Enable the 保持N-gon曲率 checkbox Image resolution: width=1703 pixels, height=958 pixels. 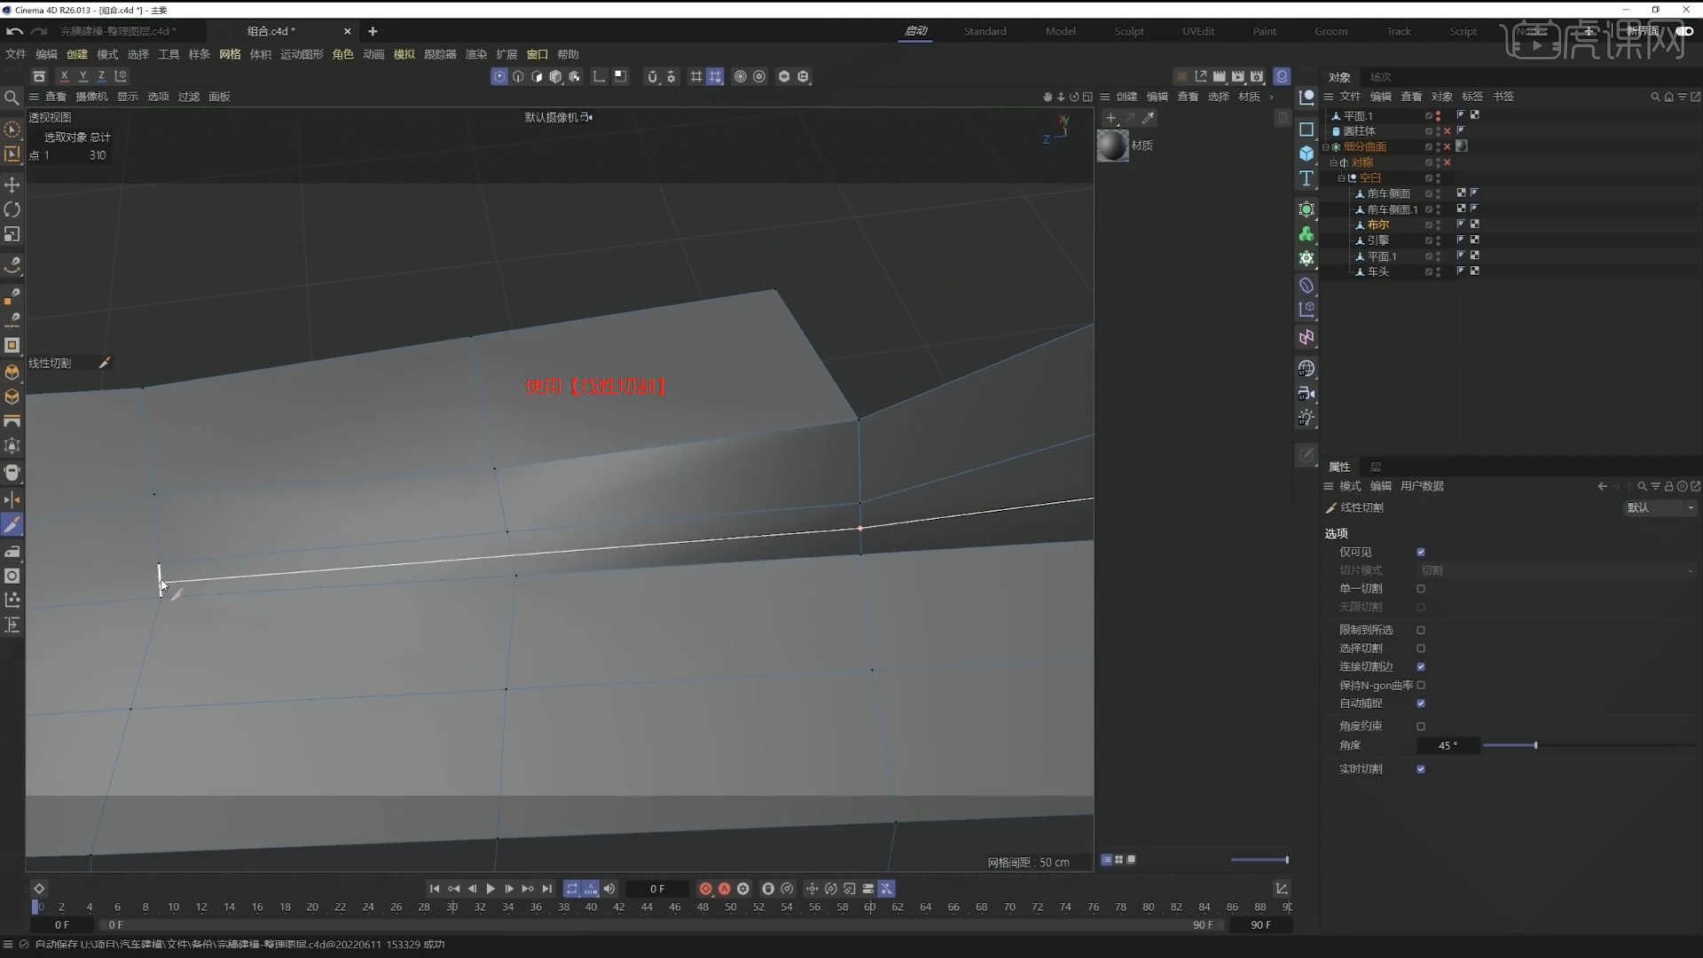point(1421,685)
